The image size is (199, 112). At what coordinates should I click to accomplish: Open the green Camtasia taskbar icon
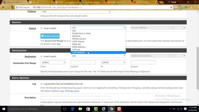(x=96, y=109)
